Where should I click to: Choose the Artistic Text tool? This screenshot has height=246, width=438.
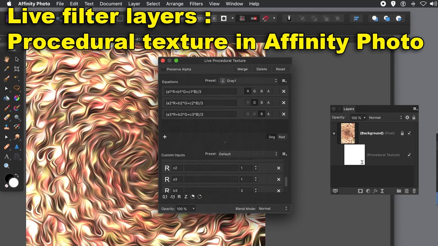tap(7, 156)
